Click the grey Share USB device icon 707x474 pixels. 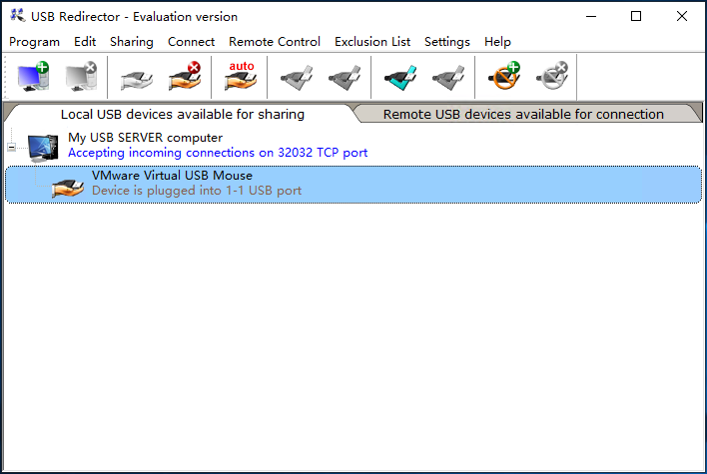coord(137,79)
